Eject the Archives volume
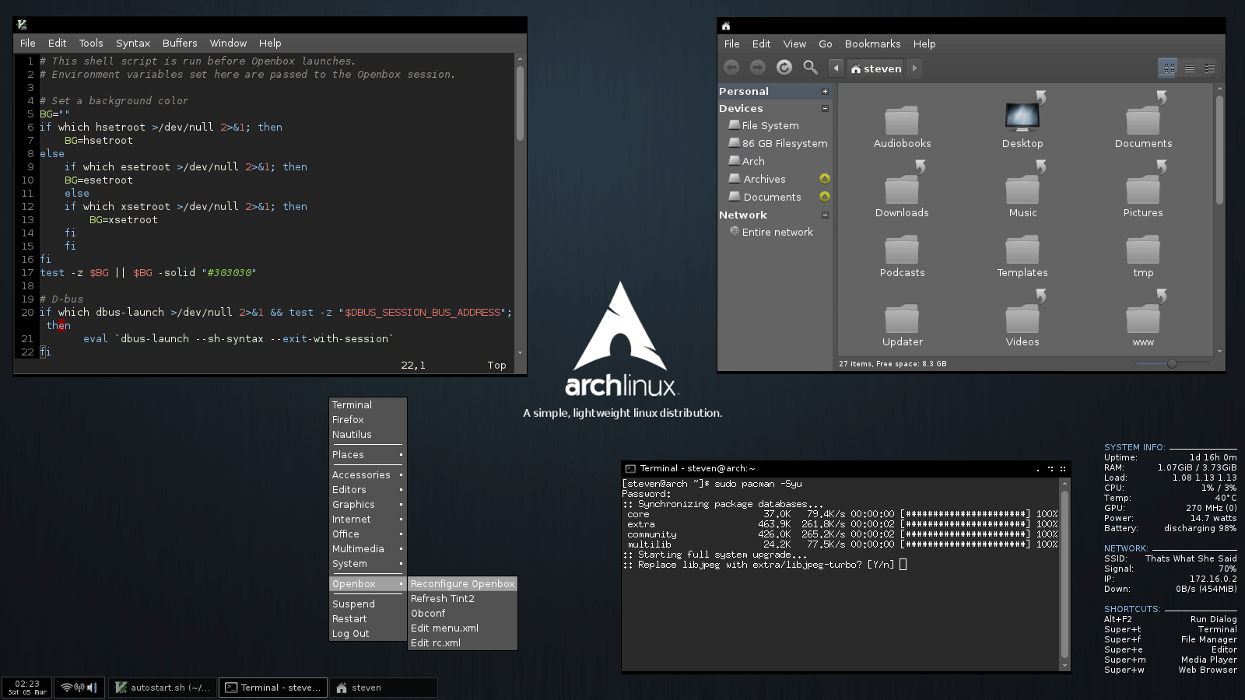The height and width of the screenshot is (700, 1245). [825, 179]
